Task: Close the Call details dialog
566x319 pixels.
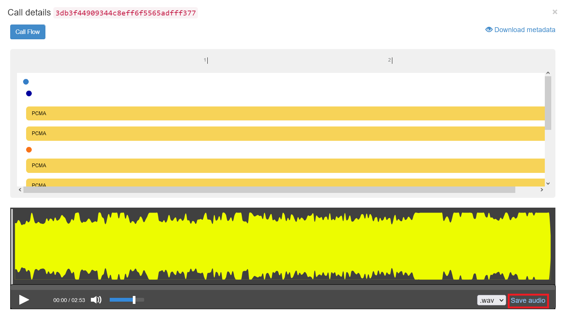Action: click(555, 12)
